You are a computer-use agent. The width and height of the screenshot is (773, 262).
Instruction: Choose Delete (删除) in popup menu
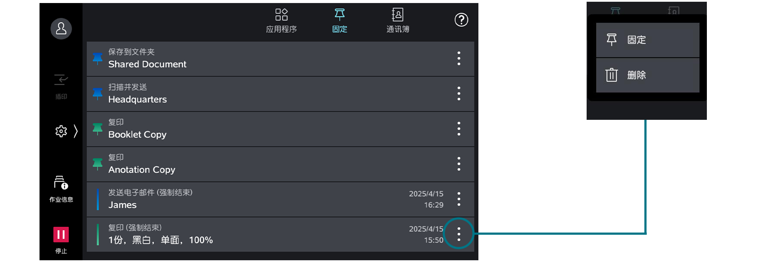pyautogui.click(x=647, y=75)
